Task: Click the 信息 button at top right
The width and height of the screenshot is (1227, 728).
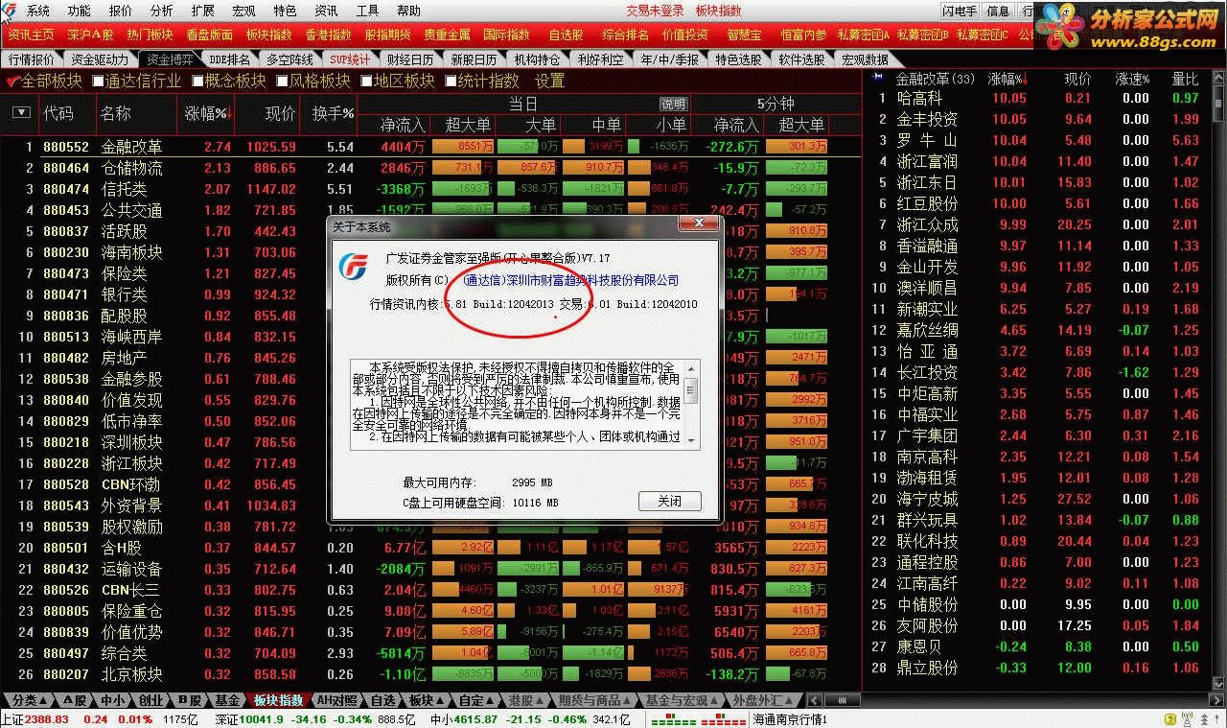Action: point(999,11)
